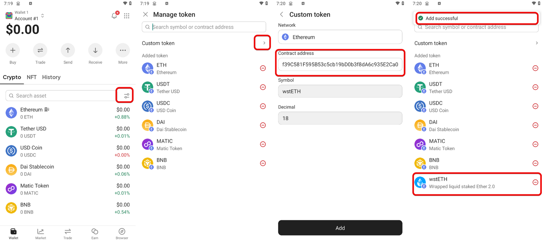Open asset filter settings icon
This screenshot has width=542, height=241.
126,96
